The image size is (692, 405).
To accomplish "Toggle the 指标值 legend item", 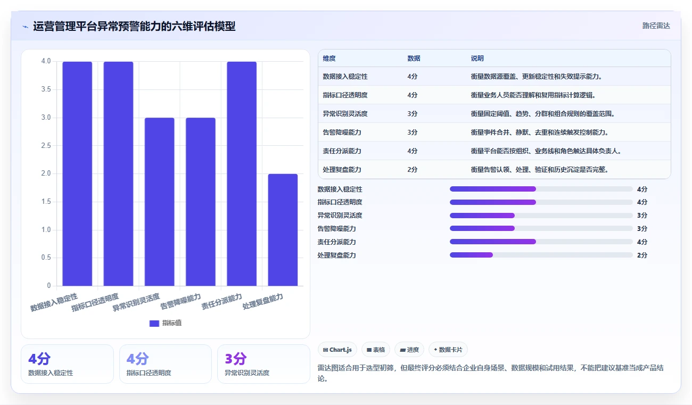I will pyautogui.click(x=166, y=323).
